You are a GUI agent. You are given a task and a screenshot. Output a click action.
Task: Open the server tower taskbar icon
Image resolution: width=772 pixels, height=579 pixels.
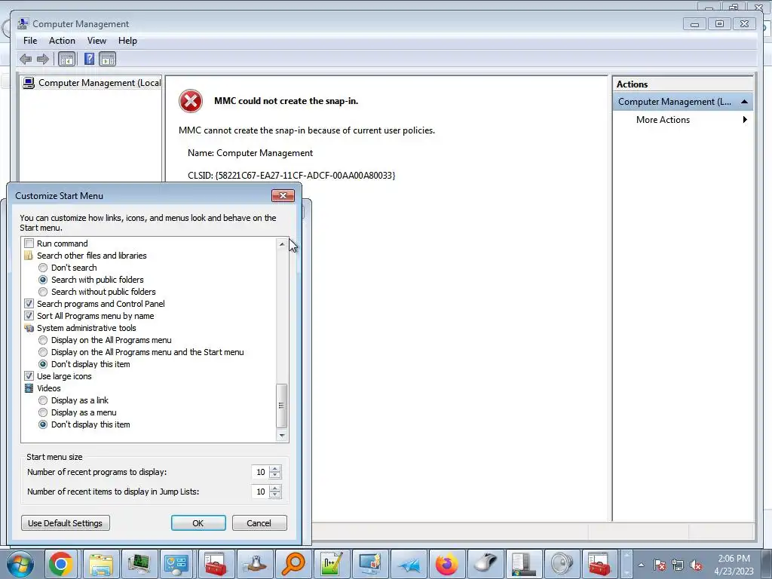click(523, 564)
